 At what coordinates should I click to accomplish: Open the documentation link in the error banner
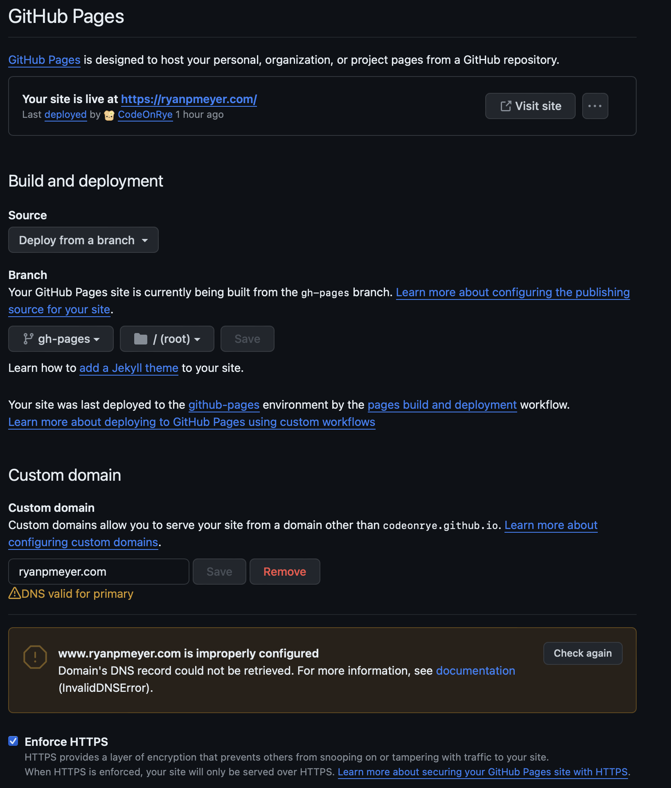click(475, 671)
